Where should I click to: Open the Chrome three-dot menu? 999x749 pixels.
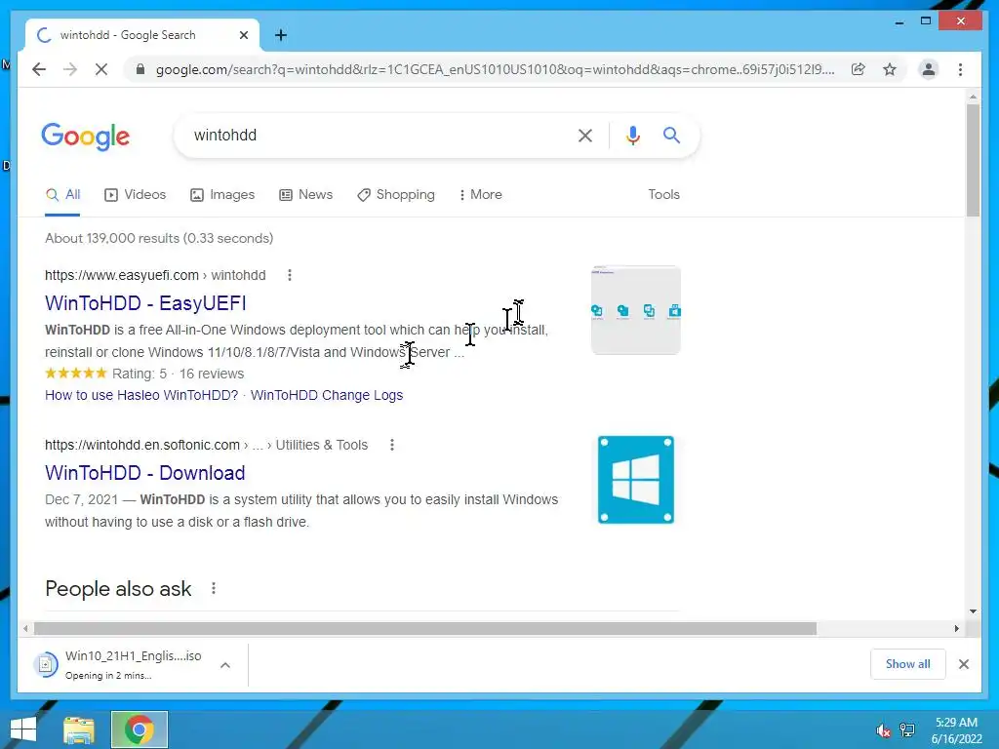[x=960, y=69]
